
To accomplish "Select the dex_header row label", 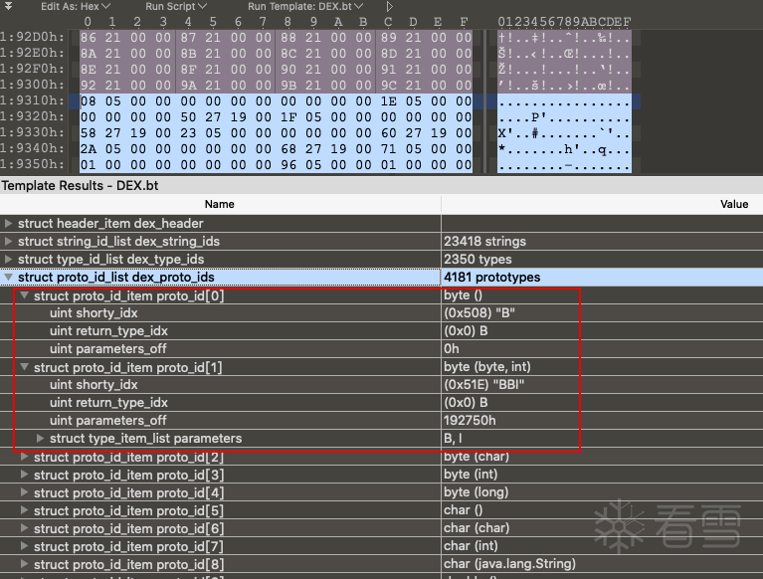I will [x=110, y=223].
